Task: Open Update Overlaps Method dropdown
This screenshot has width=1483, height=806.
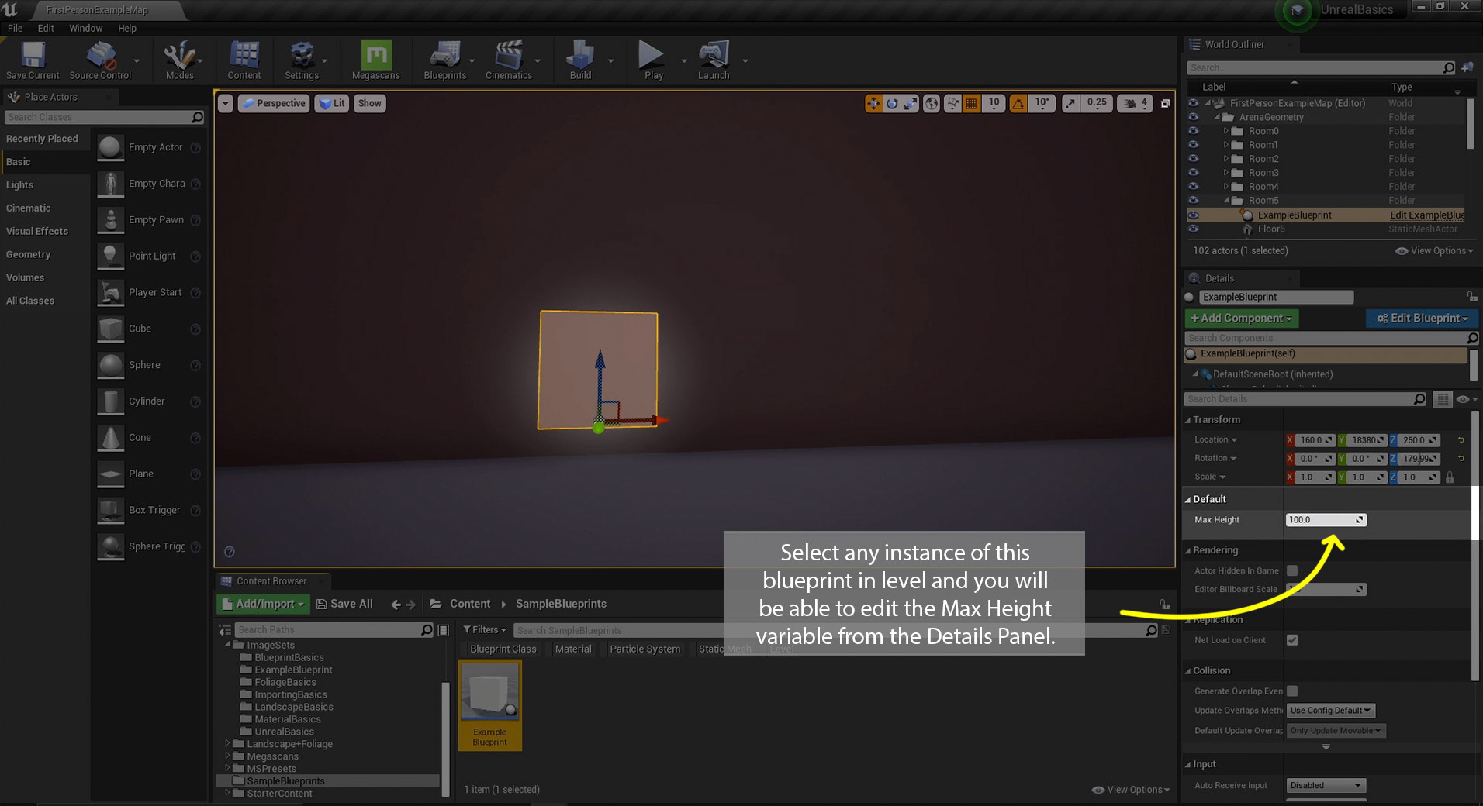Action: tap(1331, 711)
